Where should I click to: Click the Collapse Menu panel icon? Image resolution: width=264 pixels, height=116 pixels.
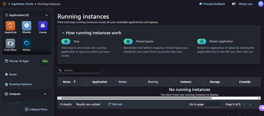pyautogui.click(x=27, y=110)
